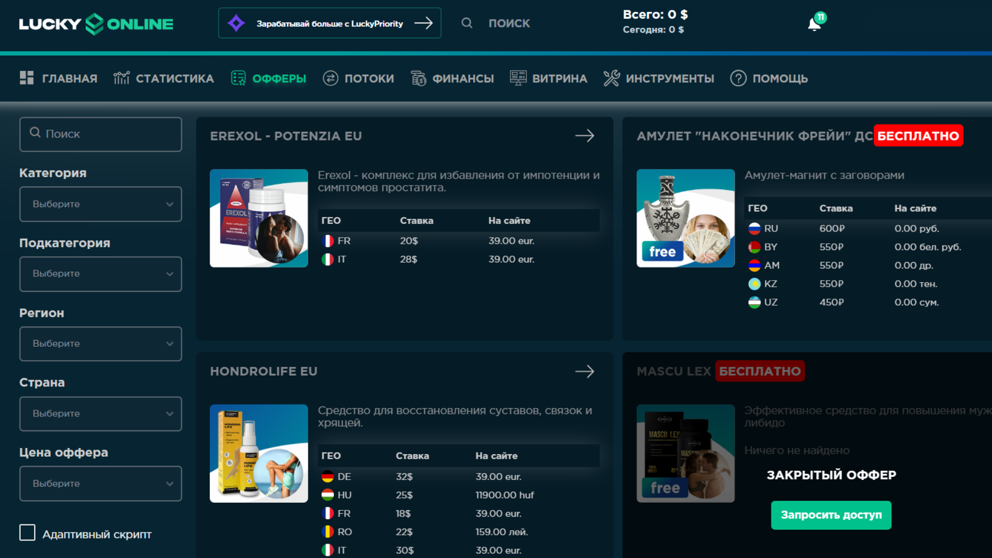Click the БЕСПЛАТНО badge on Mascu Lex
This screenshot has height=558, width=992.
coord(760,371)
